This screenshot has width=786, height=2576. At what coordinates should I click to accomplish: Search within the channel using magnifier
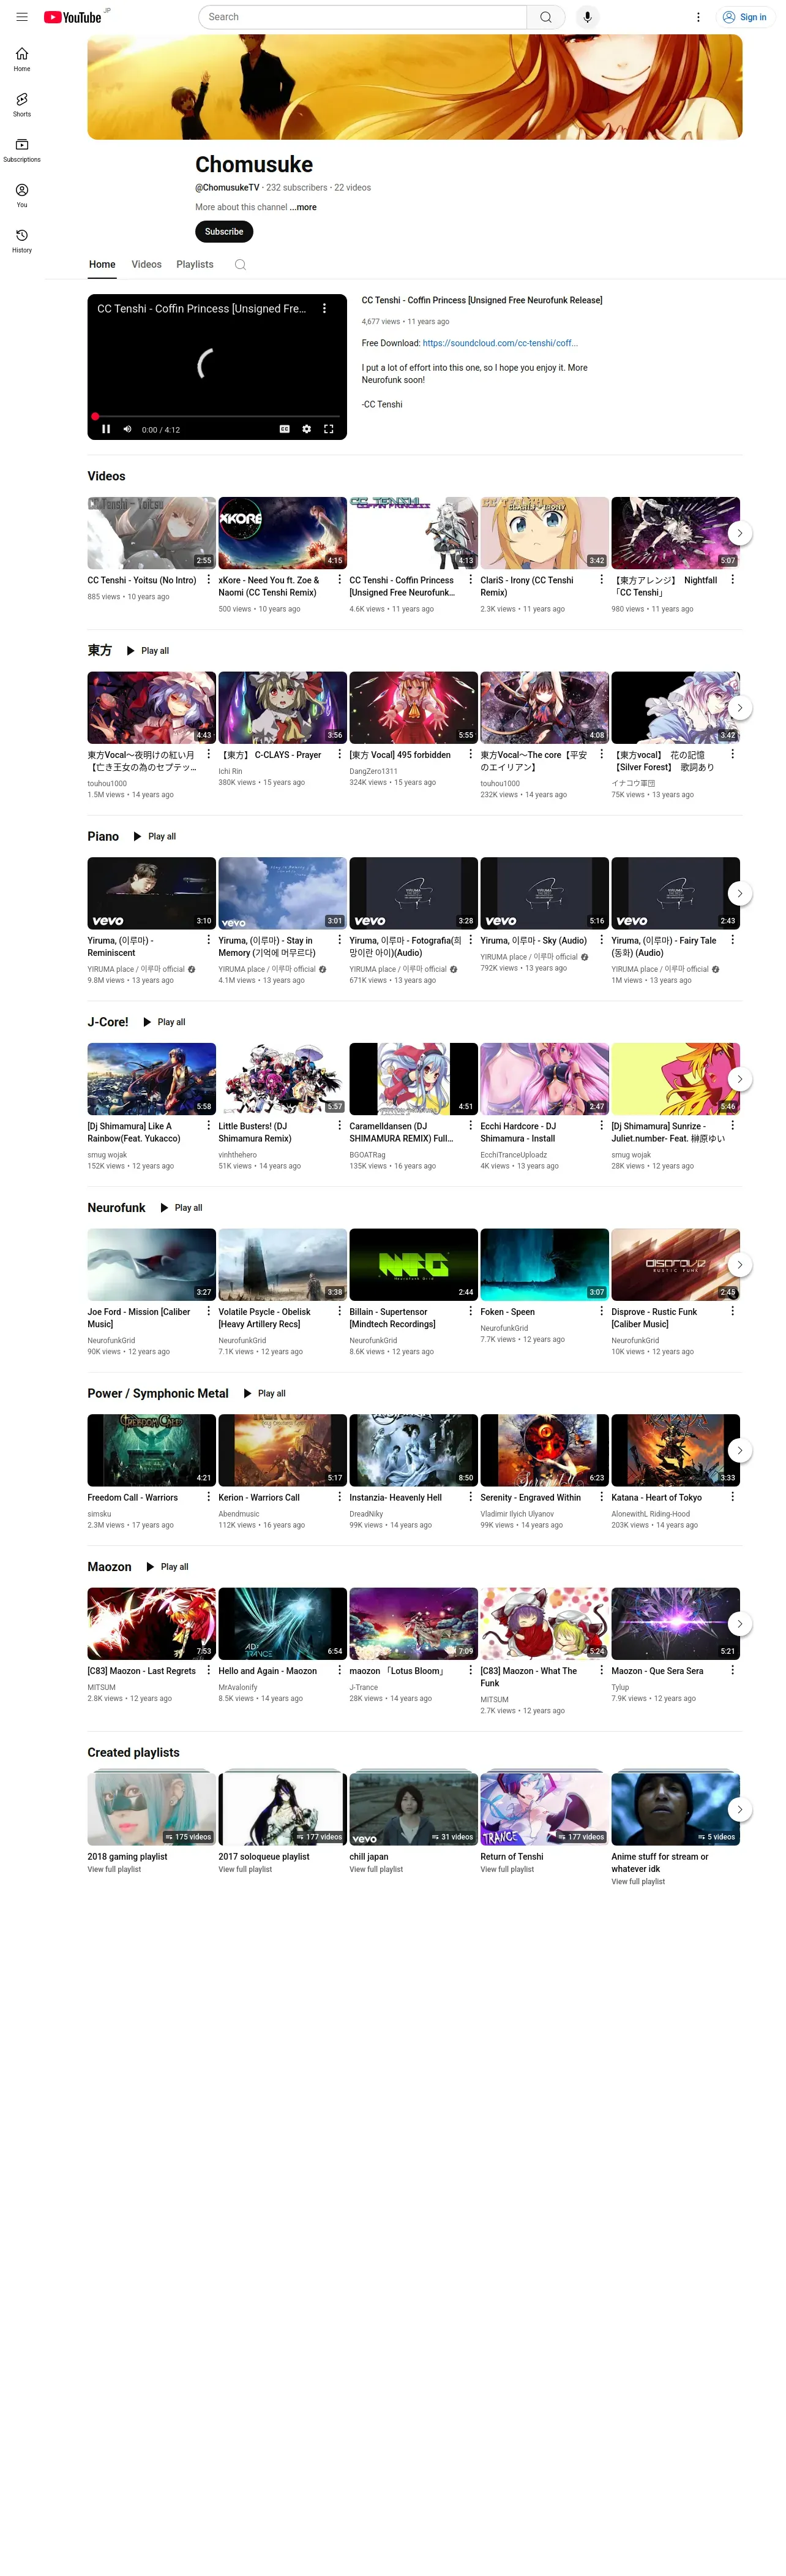tap(241, 265)
